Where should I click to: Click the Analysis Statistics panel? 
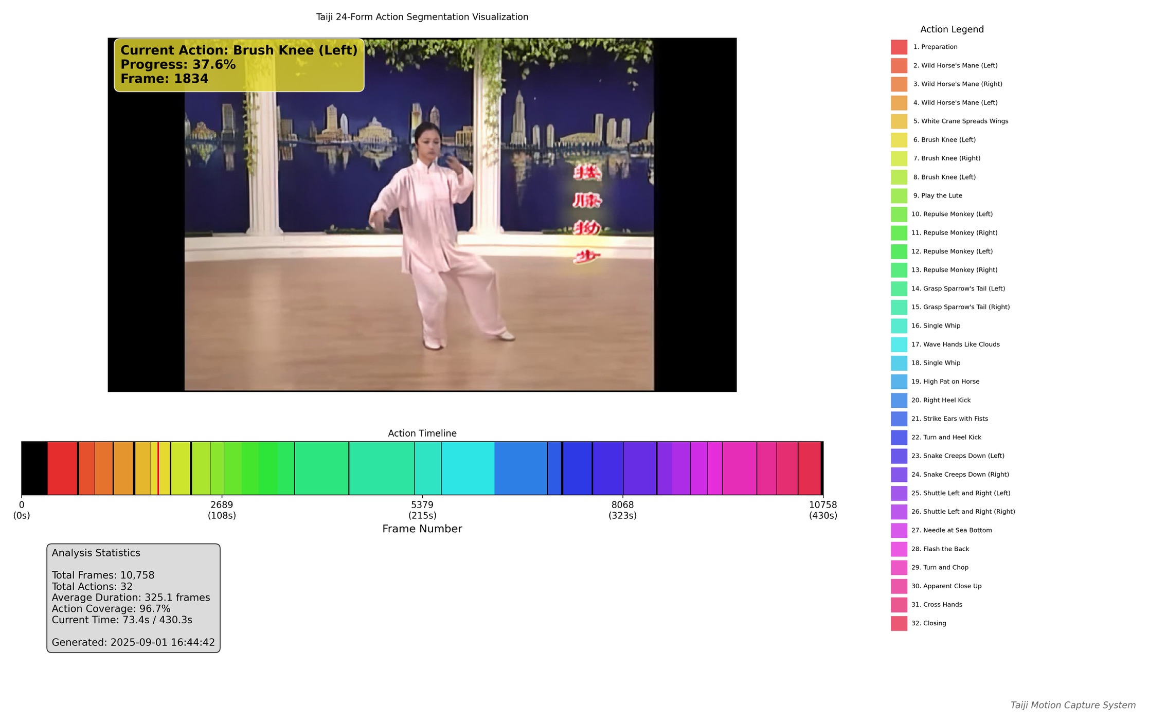click(133, 598)
